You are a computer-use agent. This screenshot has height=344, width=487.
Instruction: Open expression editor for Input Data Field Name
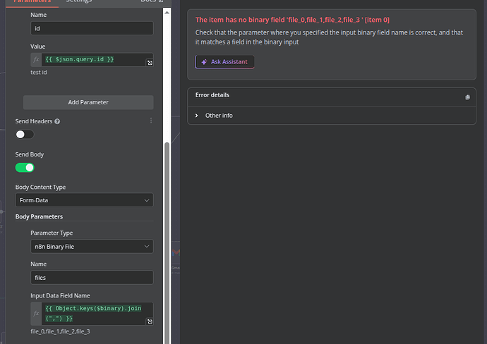(150, 321)
